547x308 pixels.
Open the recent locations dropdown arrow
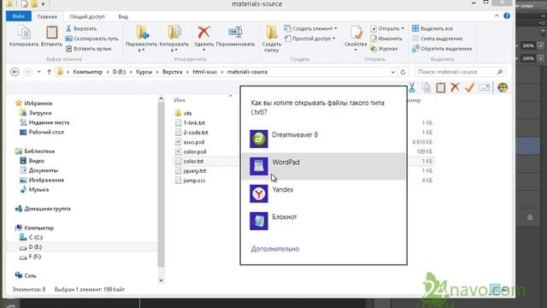point(38,72)
